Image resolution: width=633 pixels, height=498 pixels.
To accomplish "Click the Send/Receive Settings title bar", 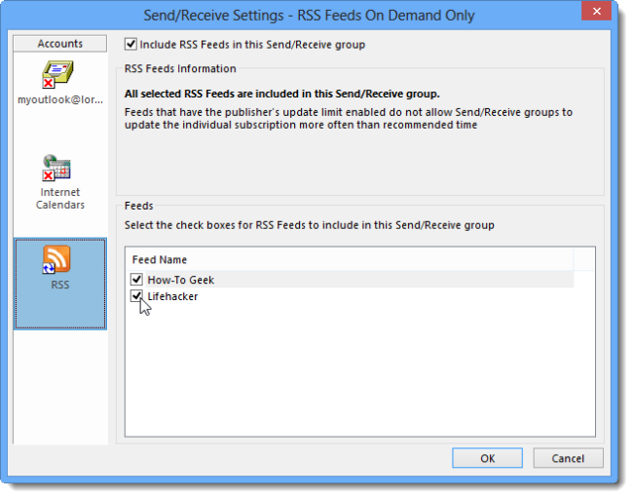I will coord(309,16).
